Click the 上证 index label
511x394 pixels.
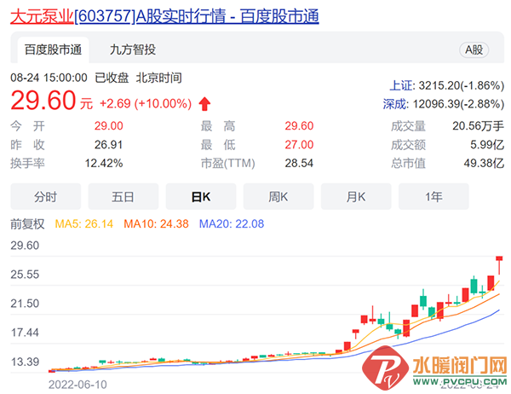(x=402, y=85)
